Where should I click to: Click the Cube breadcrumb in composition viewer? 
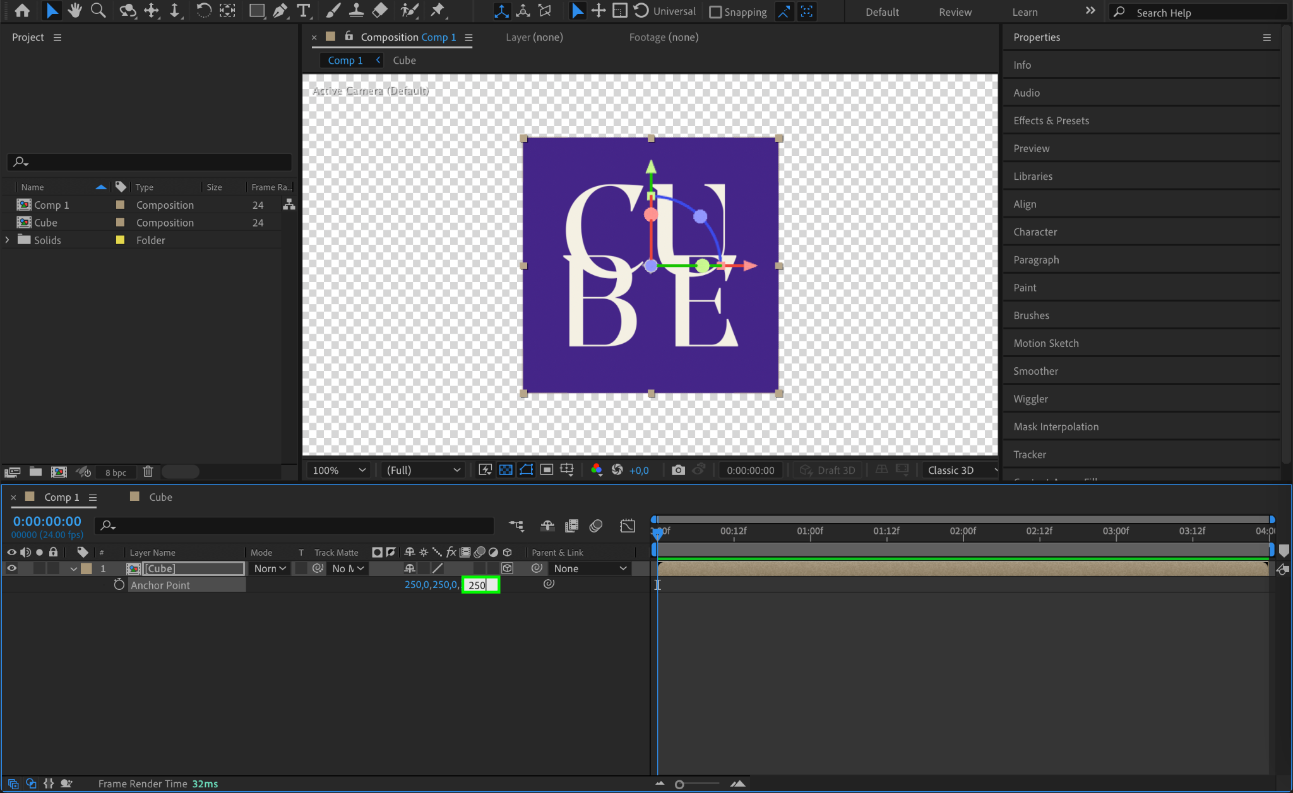[x=404, y=61]
